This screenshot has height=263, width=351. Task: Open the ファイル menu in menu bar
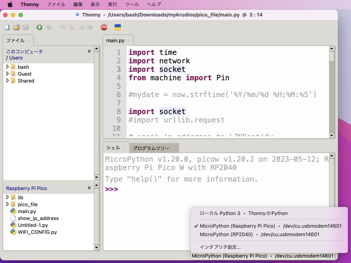[56, 4]
